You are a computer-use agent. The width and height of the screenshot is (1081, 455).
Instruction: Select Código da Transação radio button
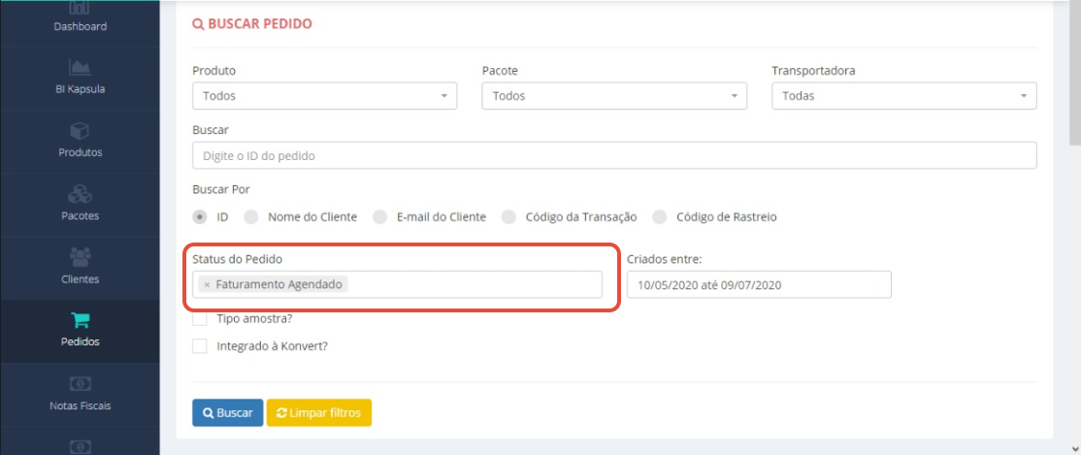coord(508,217)
